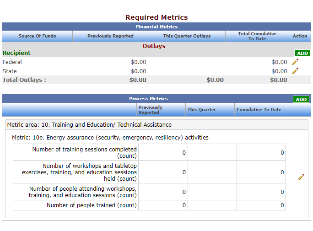
Task: Click Total Outlays this quarter $0.00 value
Action: pos(215,80)
